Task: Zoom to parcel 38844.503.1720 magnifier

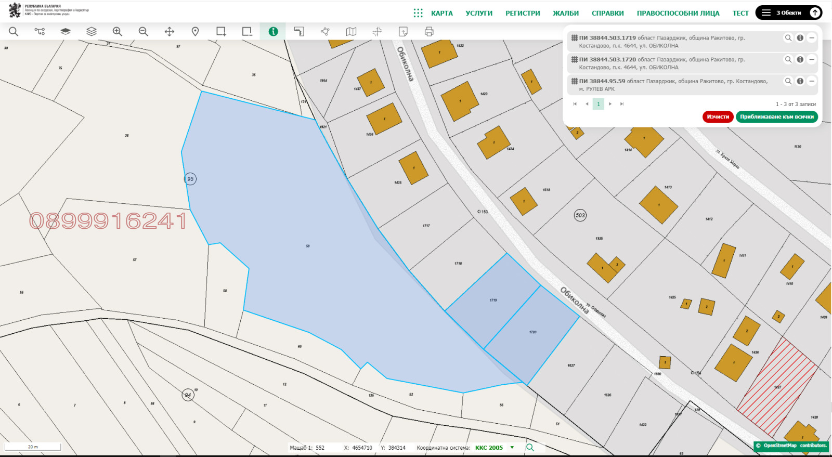Action: click(x=788, y=60)
